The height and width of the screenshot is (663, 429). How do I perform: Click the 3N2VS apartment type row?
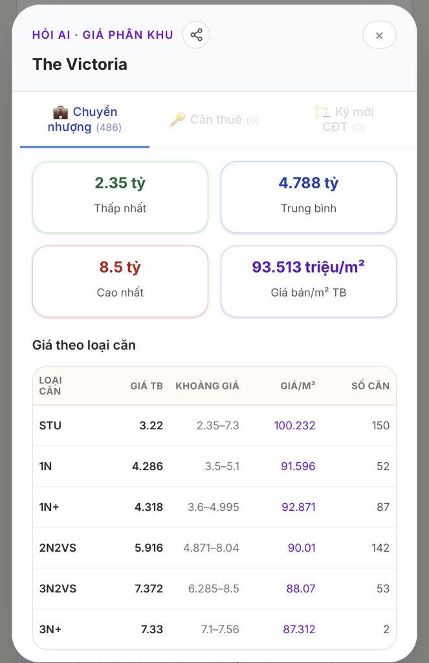(x=214, y=589)
